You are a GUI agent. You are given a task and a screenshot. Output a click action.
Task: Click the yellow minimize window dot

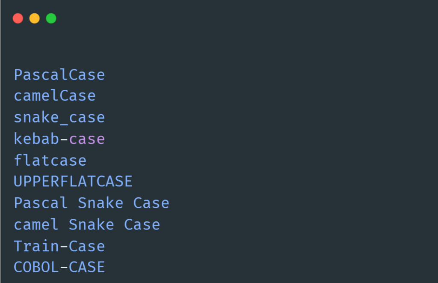[x=35, y=18]
